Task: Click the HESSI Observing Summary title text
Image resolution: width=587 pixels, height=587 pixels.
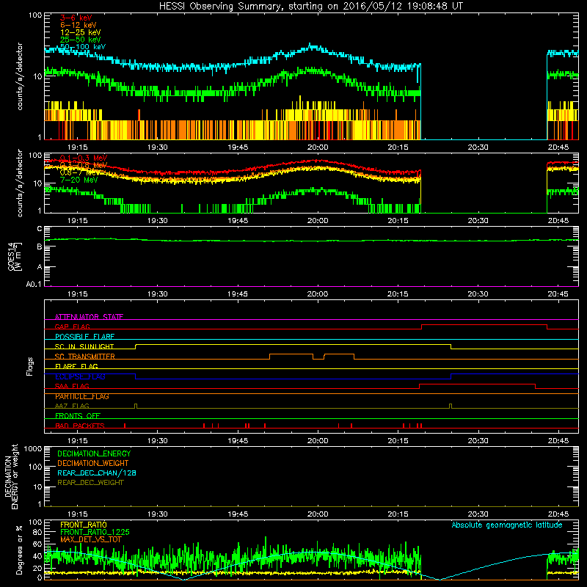Action: point(310,7)
